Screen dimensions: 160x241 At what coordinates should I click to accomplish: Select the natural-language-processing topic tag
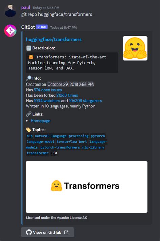[62, 136]
